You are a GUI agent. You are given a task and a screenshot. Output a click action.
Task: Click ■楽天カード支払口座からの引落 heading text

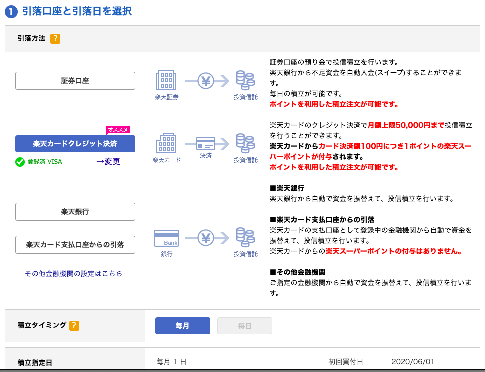point(322,220)
